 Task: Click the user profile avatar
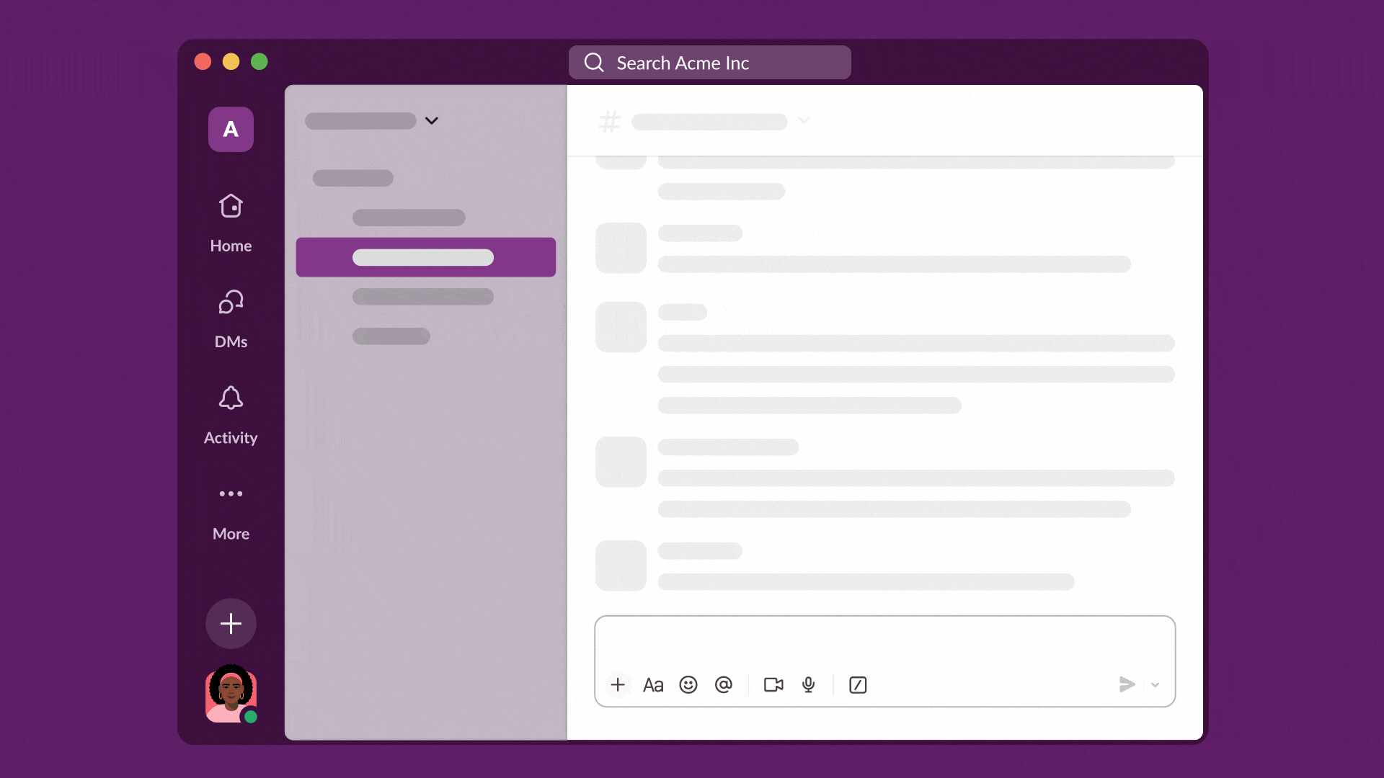pos(230,695)
